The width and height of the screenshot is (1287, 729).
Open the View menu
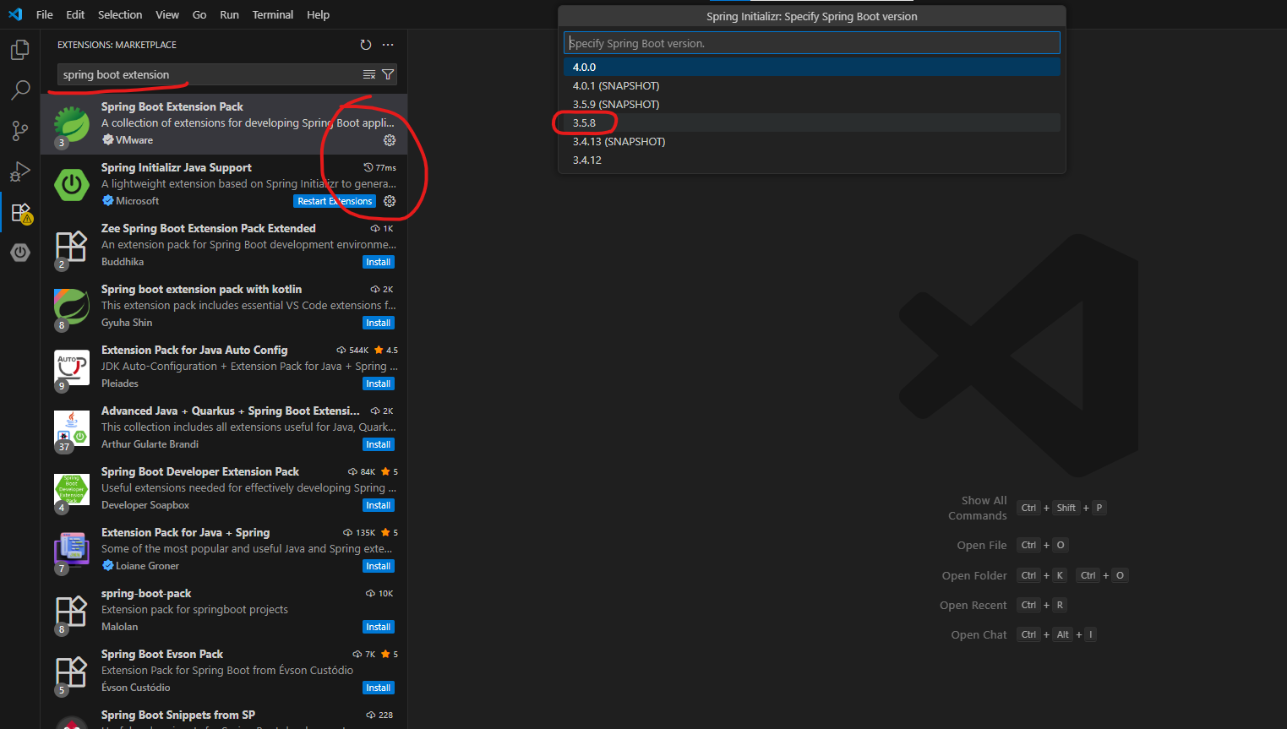click(x=167, y=14)
